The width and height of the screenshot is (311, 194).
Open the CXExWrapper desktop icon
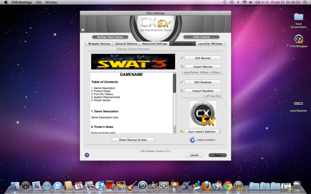tap(299, 41)
